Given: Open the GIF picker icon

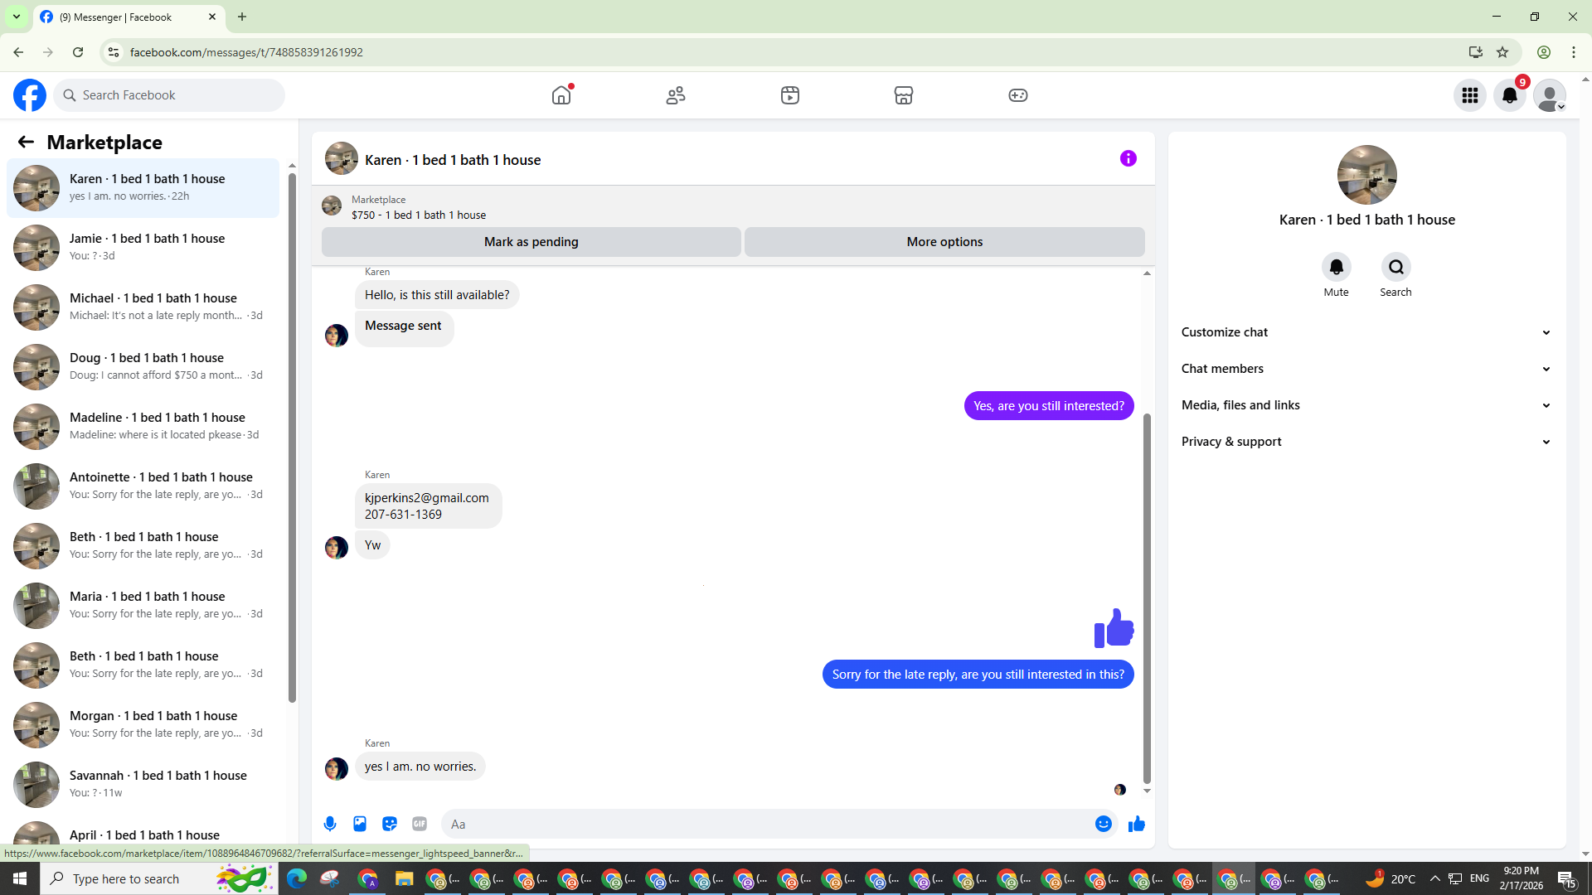Looking at the screenshot, I should click(420, 824).
